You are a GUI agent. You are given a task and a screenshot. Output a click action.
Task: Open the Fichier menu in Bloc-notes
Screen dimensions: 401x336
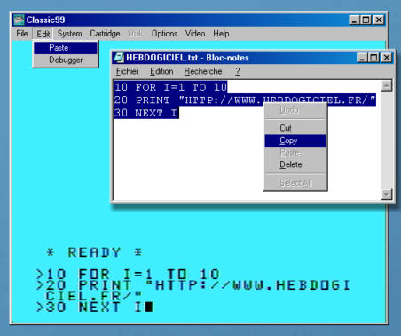point(127,71)
